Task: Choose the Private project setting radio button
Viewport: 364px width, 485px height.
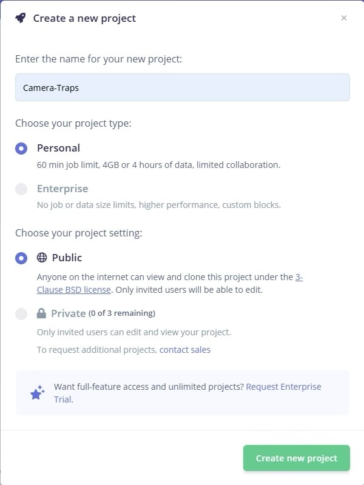Action: pyautogui.click(x=21, y=314)
